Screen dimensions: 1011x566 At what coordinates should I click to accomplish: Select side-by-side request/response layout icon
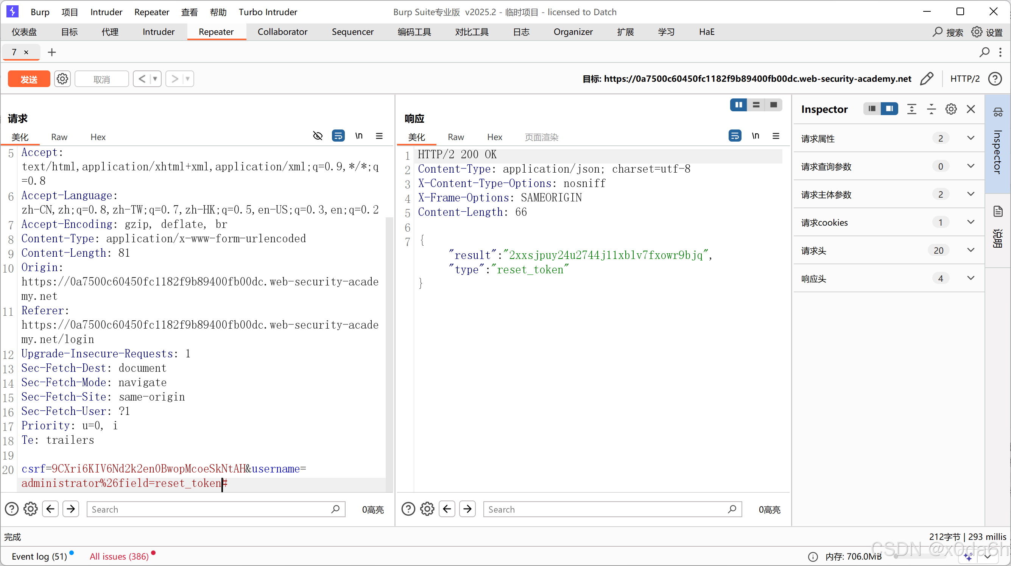coord(738,105)
